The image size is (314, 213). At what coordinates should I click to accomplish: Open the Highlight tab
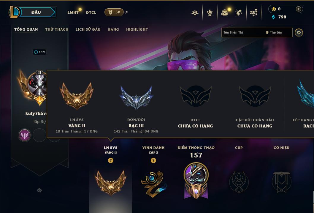(x=137, y=29)
